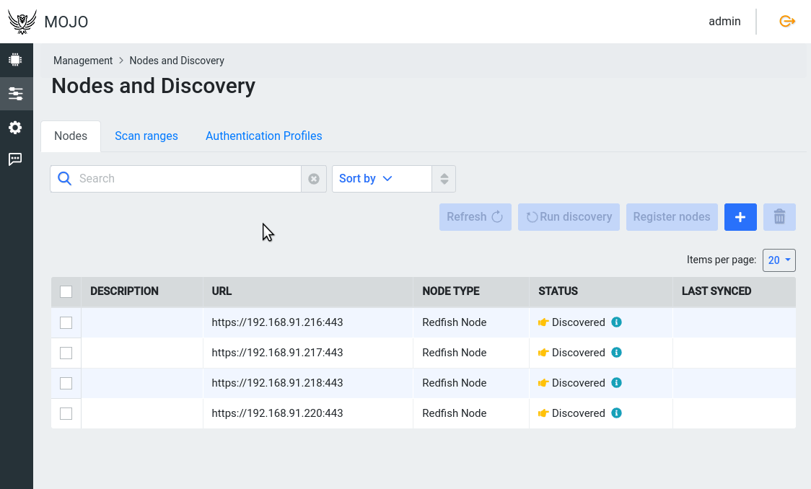
Task: Delete selected nodes with the trash icon
Action: tap(779, 216)
